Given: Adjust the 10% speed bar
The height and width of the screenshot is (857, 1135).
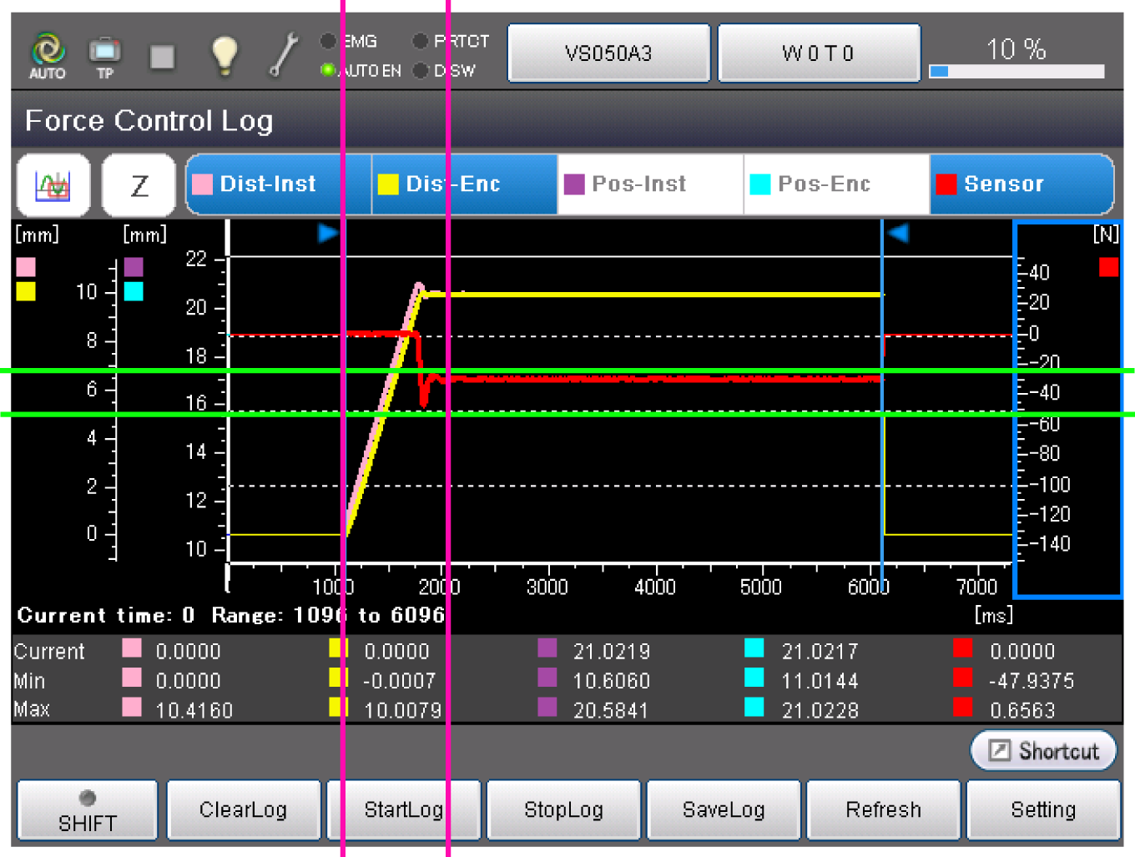Looking at the screenshot, I should pyautogui.click(x=1016, y=71).
